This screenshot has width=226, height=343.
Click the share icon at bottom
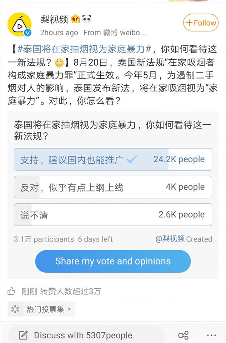tap(183, 335)
